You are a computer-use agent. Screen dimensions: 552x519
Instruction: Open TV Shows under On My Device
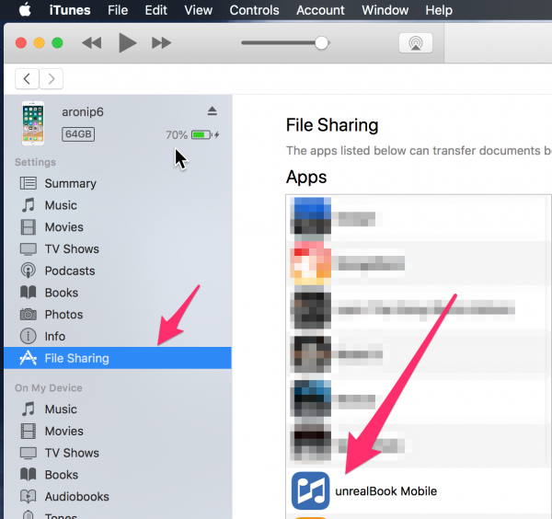[118, 453]
